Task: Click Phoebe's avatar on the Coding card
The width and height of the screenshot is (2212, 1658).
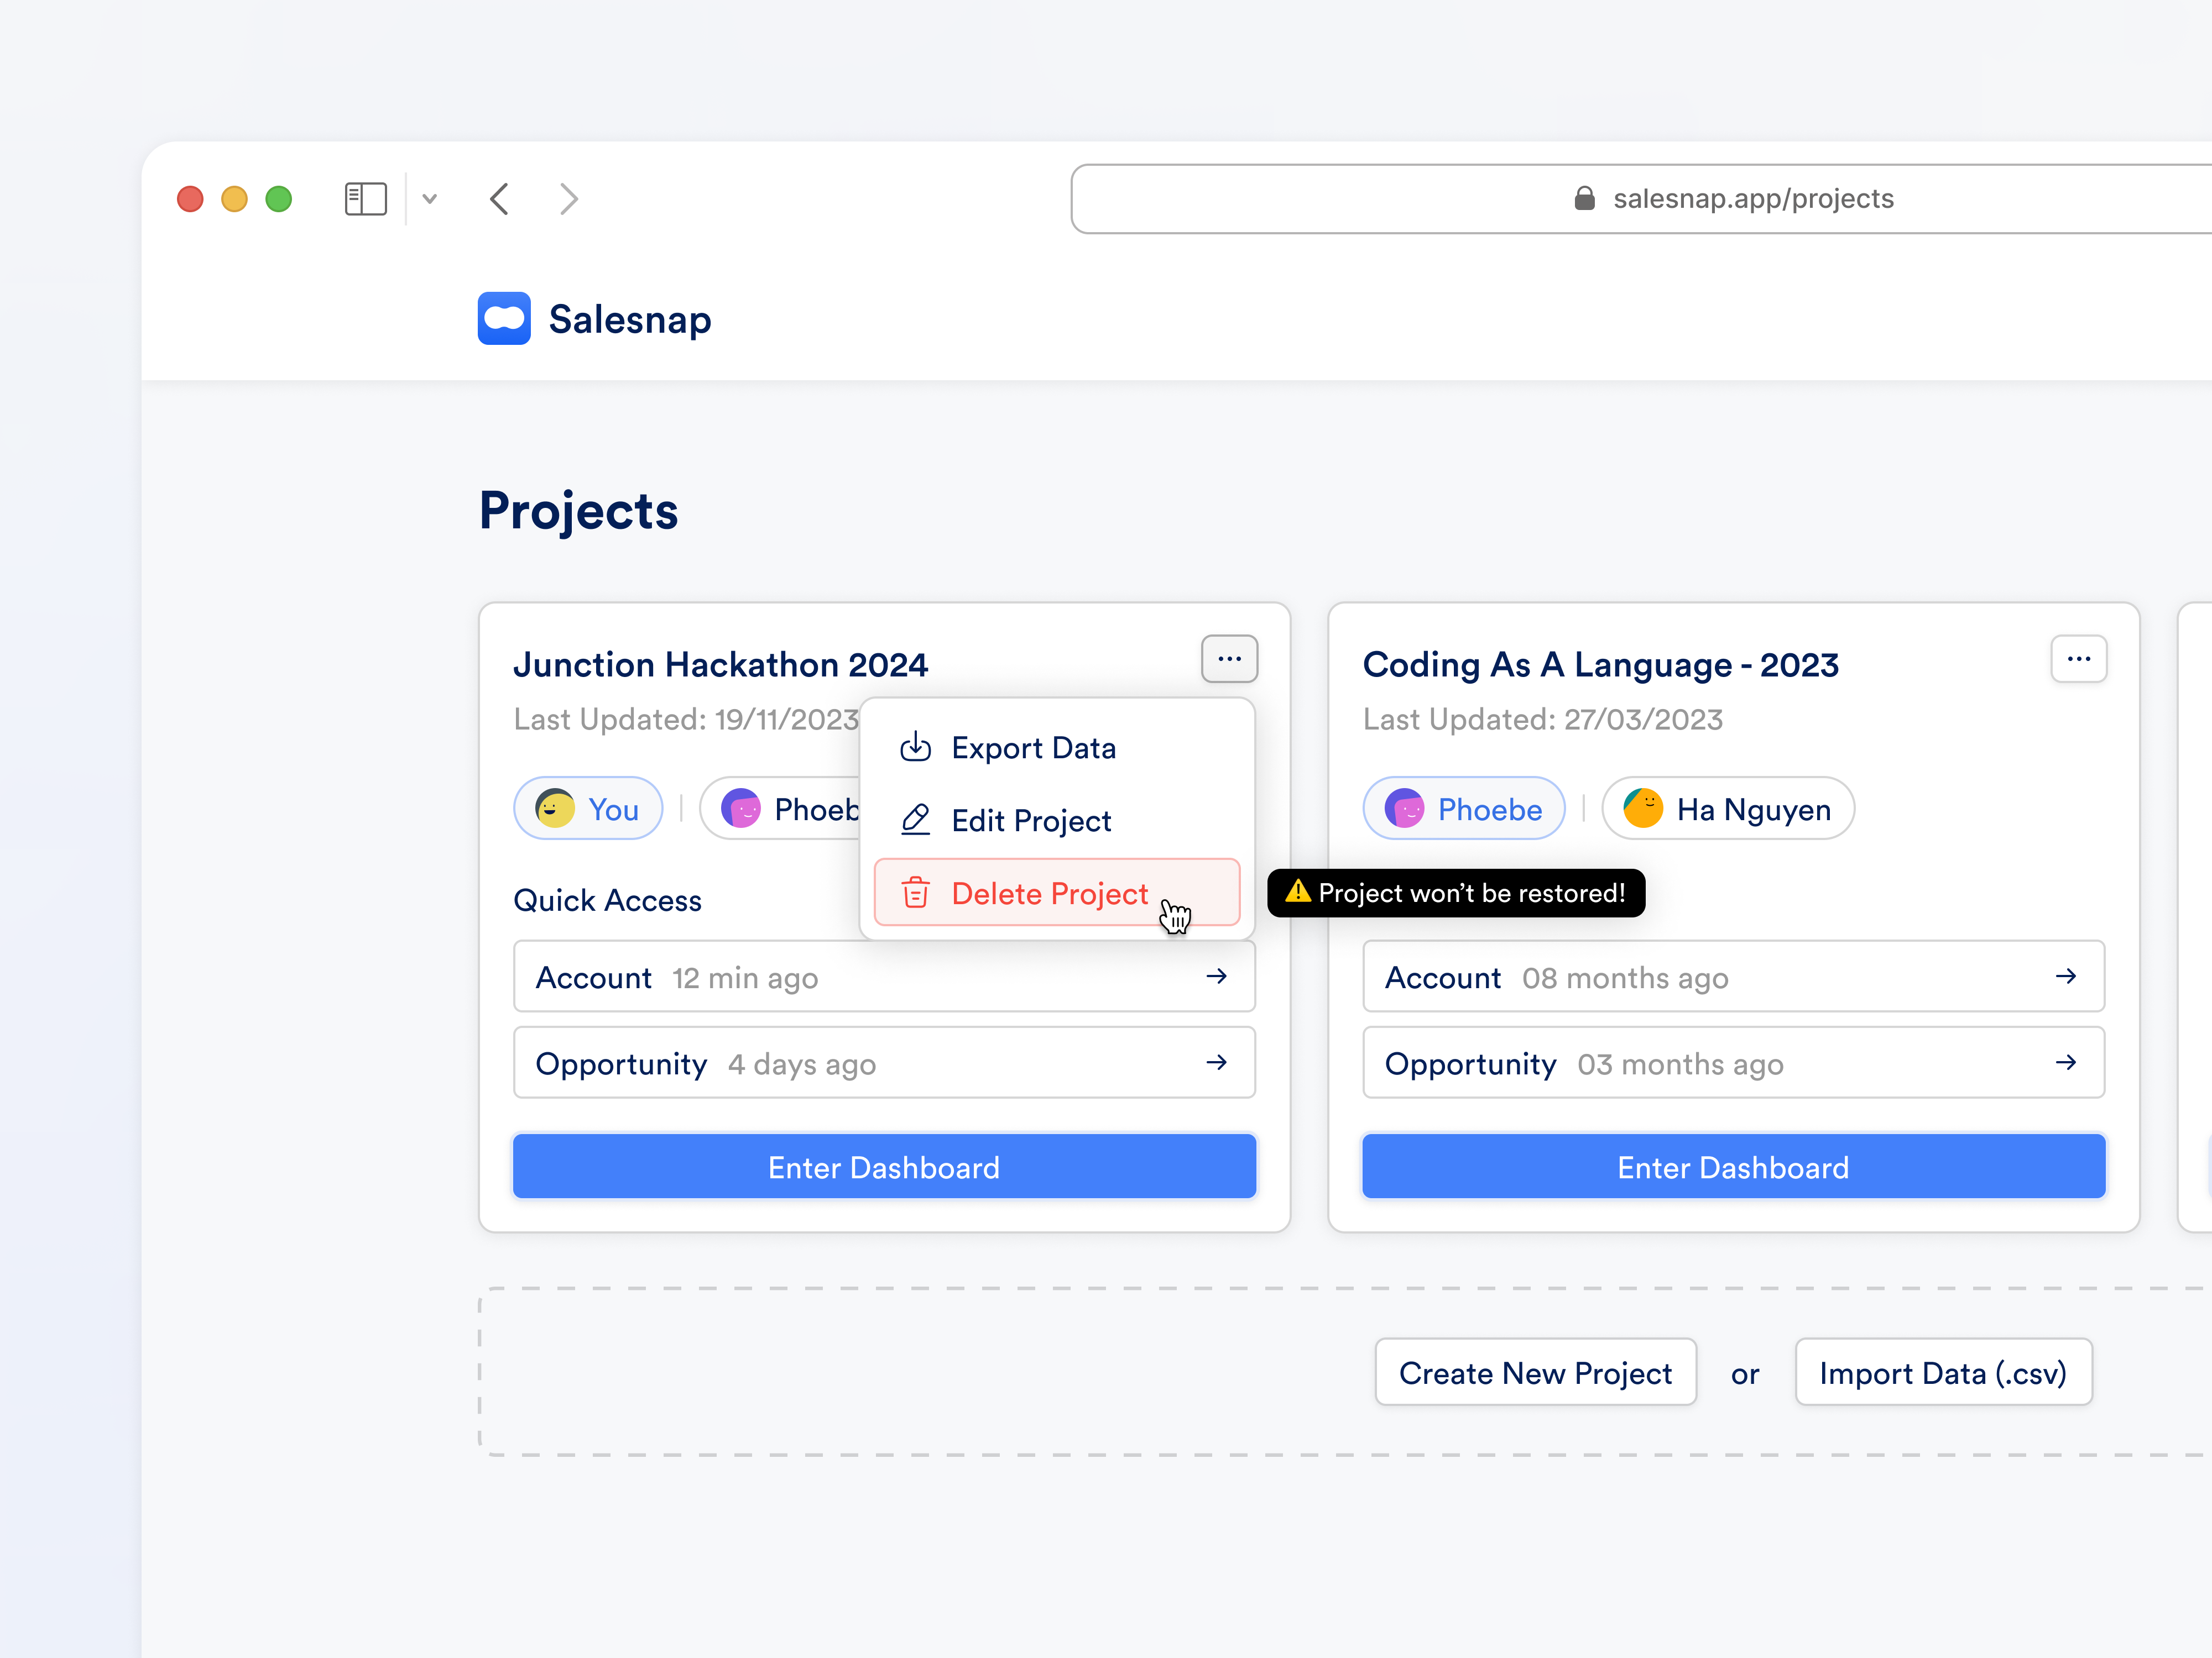Action: pyautogui.click(x=1405, y=807)
